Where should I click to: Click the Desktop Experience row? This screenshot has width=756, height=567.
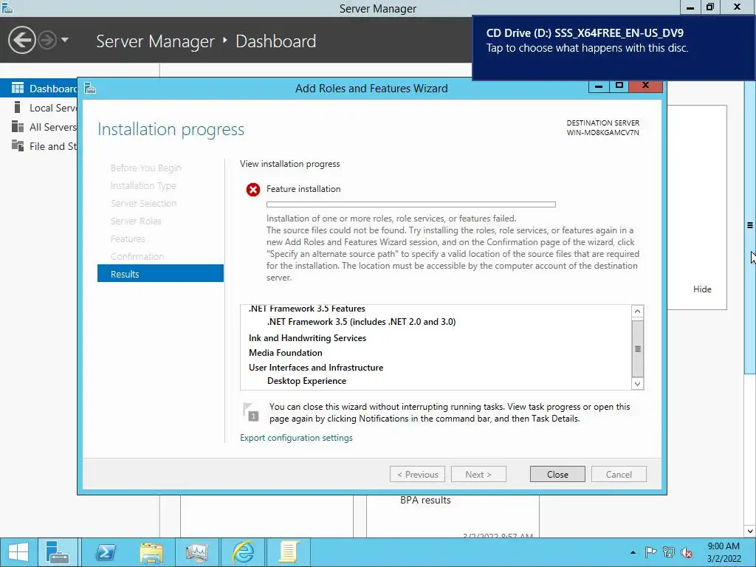306,381
